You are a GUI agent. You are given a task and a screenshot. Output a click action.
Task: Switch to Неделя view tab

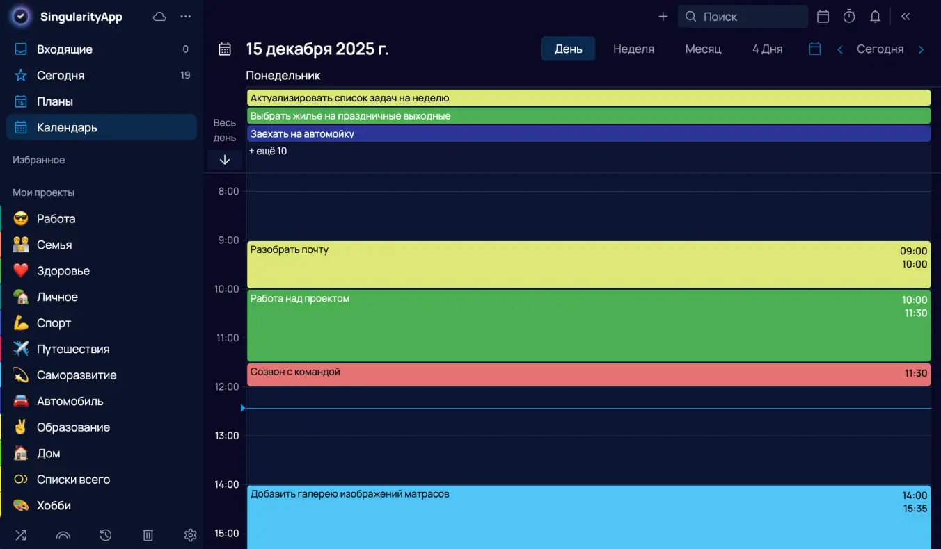pos(633,49)
